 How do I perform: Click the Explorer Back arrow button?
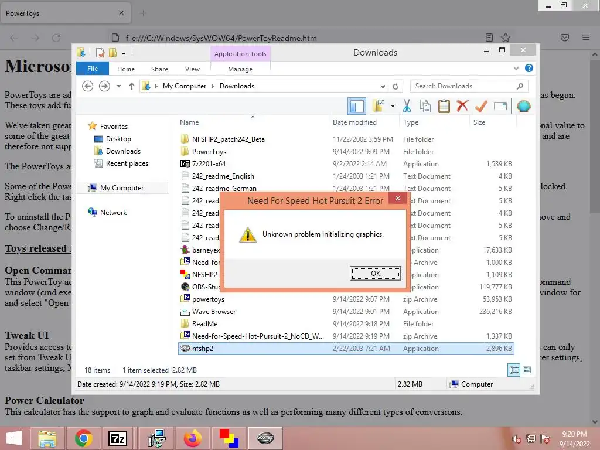[88, 86]
